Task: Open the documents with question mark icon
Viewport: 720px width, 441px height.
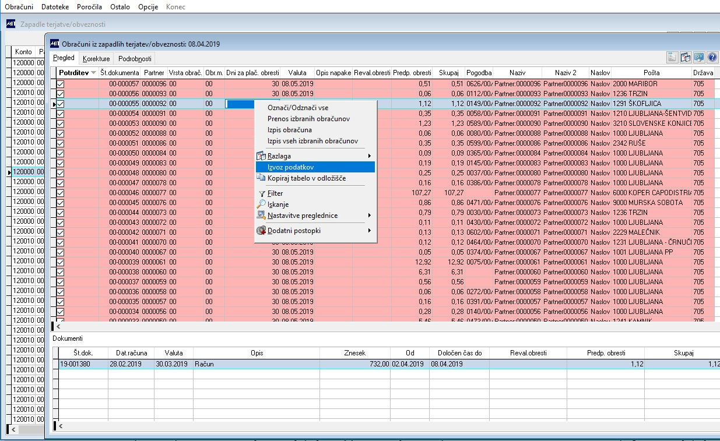Action: [686, 57]
